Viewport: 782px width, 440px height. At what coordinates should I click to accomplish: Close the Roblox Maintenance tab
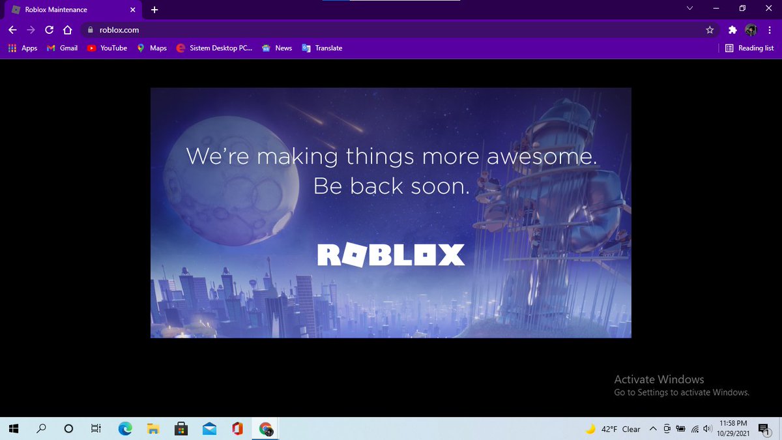click(132, 10)
